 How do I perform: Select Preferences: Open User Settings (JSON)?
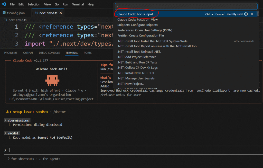(186, 30)
